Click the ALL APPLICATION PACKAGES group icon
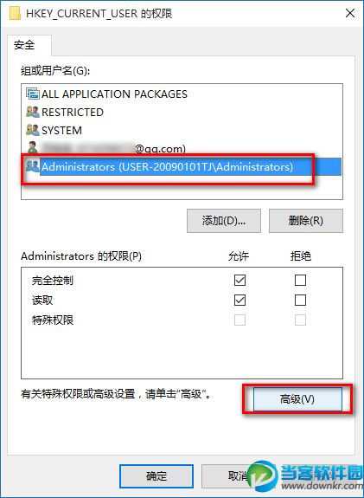 [32, 94]
